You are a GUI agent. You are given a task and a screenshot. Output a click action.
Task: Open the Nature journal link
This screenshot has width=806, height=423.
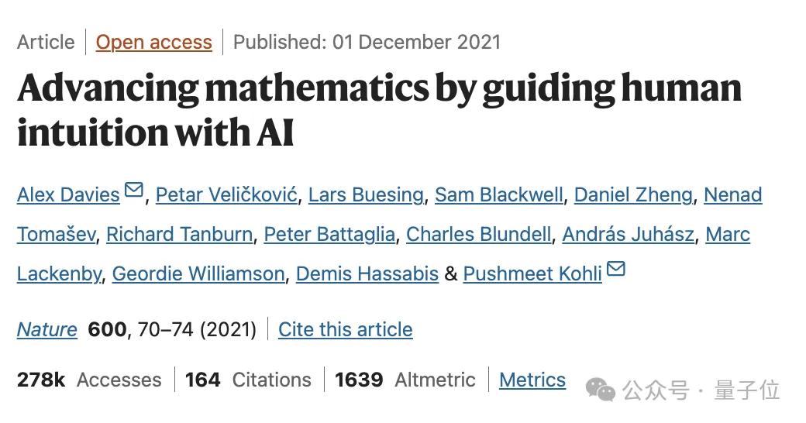click(x=46, y=329)
